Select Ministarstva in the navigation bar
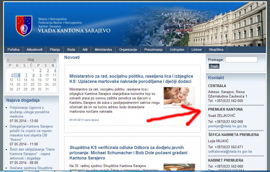This screenshot has width=270, height=172. (x=103, y=50)
